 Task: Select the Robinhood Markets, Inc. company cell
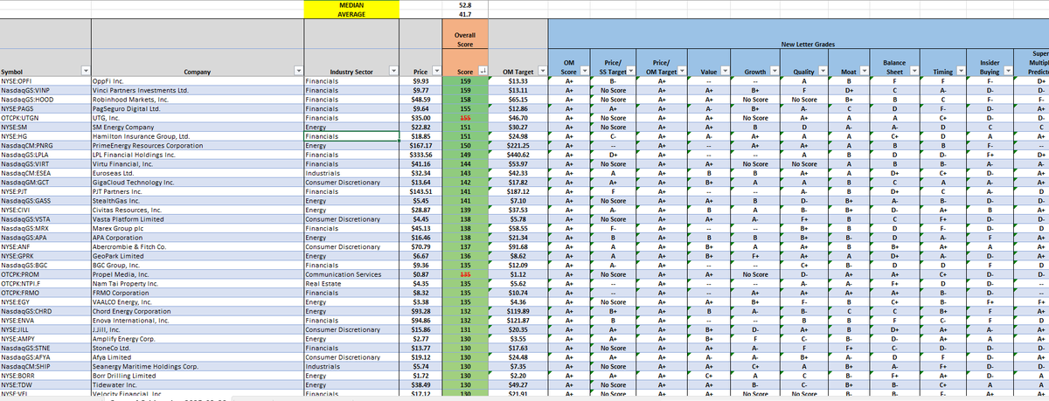coord(197,99)
